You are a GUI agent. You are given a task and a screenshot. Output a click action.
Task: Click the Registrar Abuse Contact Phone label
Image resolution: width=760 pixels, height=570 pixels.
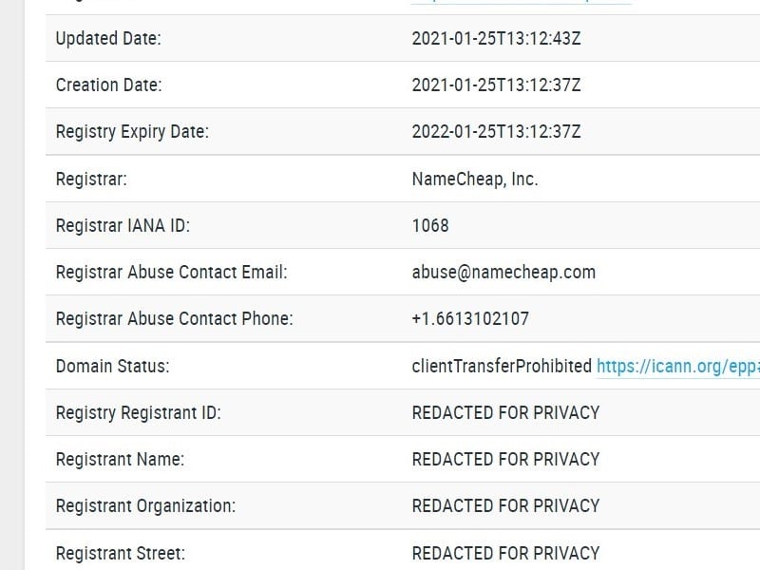click(x=174, y=318)
